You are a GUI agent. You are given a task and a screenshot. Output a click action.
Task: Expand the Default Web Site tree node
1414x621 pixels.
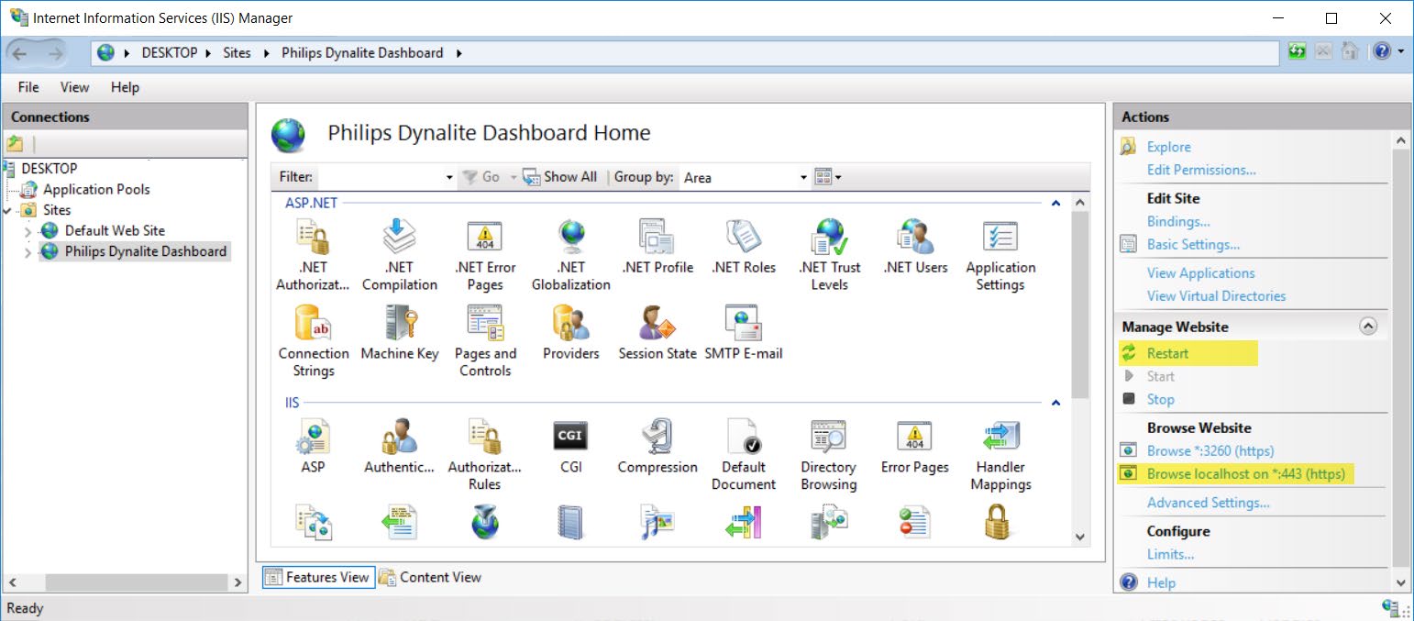28,231
